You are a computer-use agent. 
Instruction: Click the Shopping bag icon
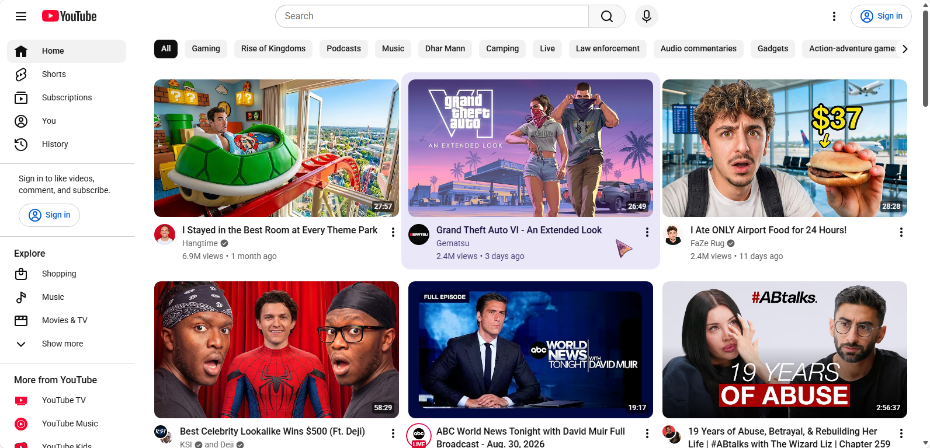[21, 274]
